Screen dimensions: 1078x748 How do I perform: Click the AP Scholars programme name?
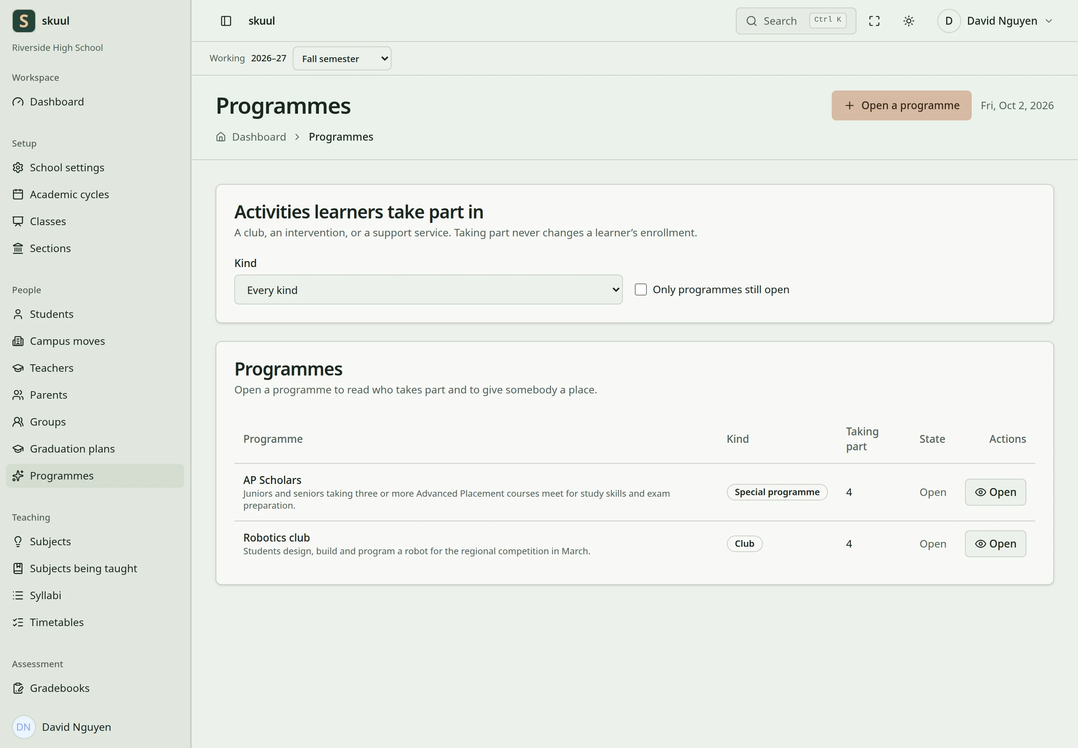pos(272,480)
